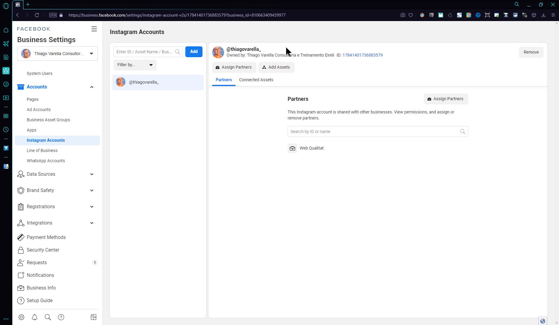The width and height of the screenshot is (559, 325).
Task: Click the Notifications sidebar icon
Action: pos(21,275)
